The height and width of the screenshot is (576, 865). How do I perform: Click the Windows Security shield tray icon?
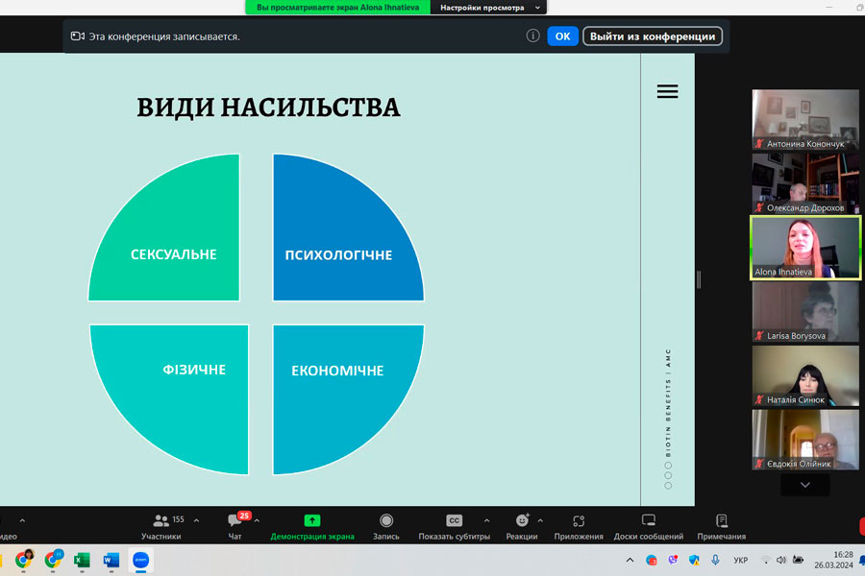tap(694, 560)
